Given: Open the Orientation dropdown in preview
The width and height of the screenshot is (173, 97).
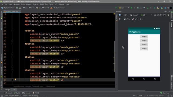Looking at the screenshot, I should [126, 15].
